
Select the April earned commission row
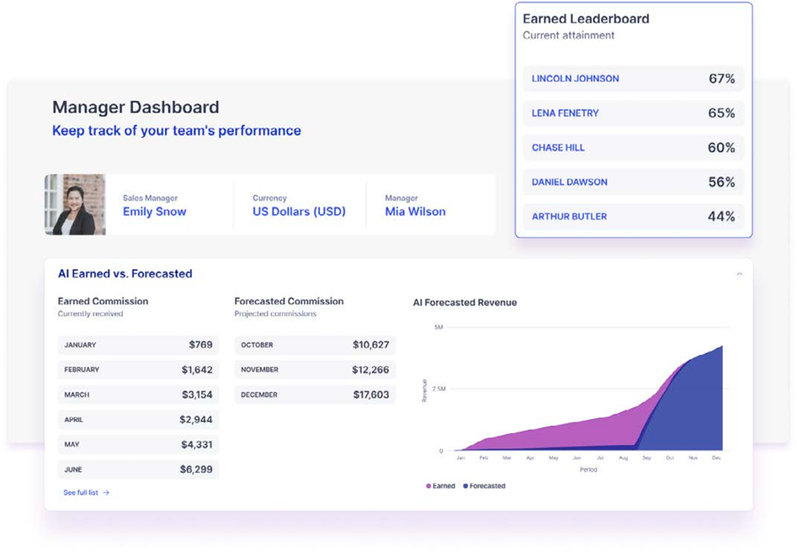tap(138, 420)
